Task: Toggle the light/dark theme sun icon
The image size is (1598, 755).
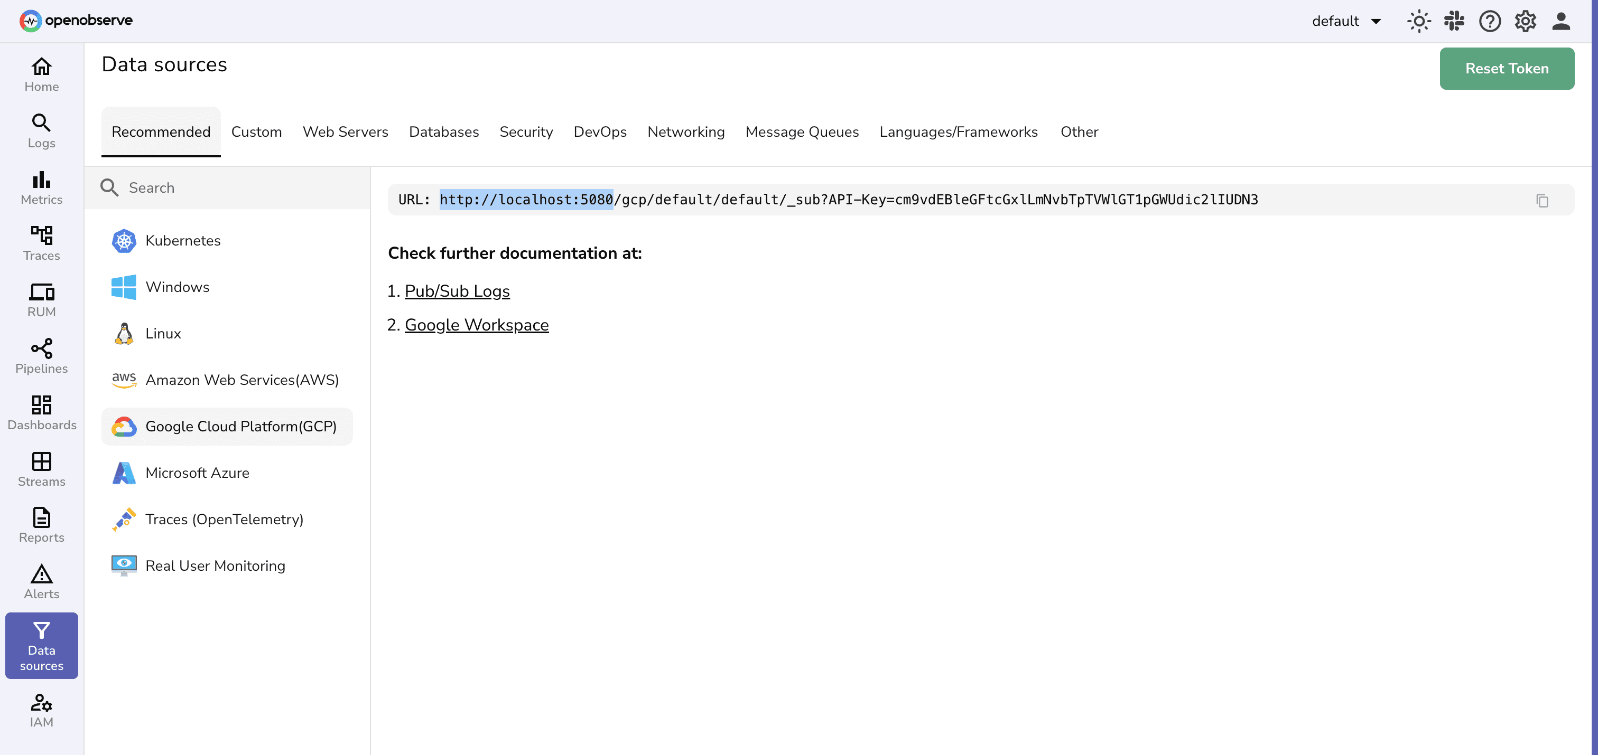Action: coord(1419,21)
